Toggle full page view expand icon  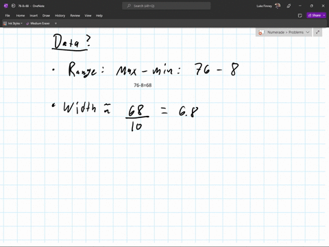click(x=317, y=32)
